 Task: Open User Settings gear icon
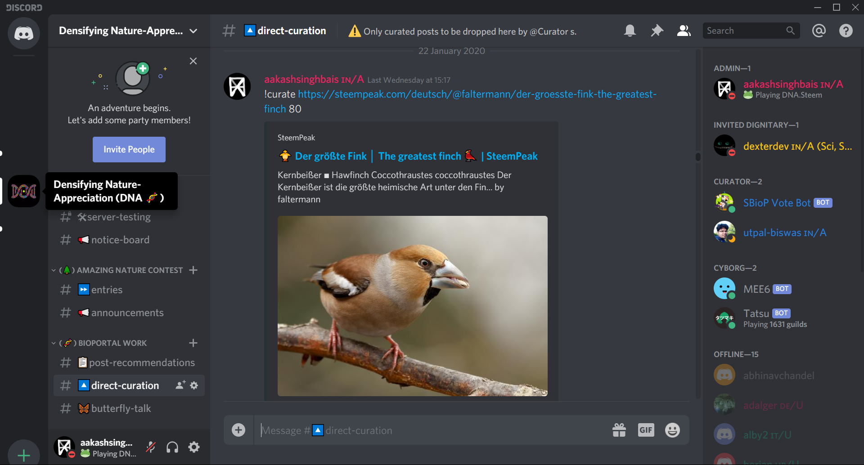point(194,447)
